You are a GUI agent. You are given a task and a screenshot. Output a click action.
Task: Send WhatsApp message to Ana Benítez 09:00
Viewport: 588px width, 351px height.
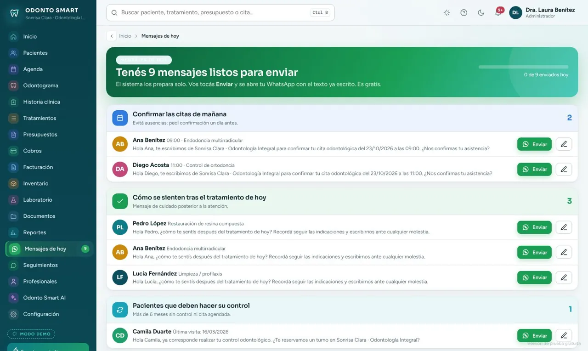(x=534, y=144)
